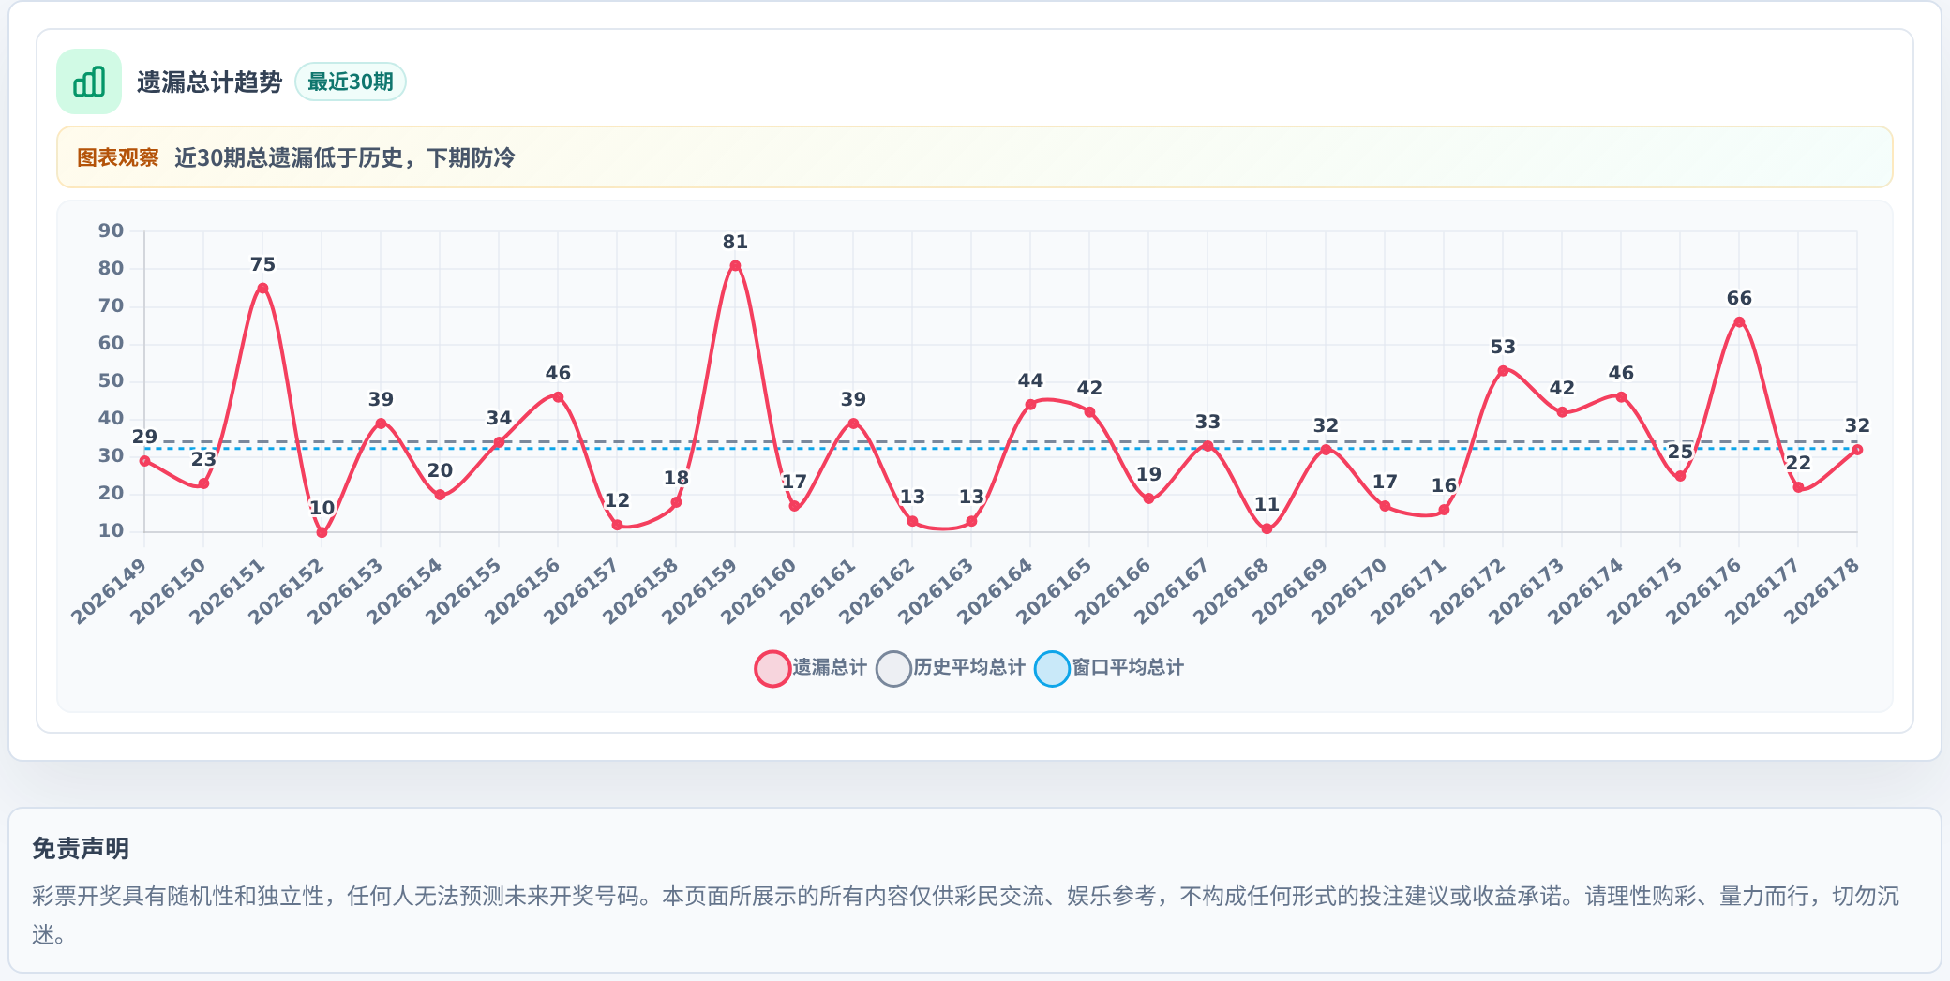Click the pink 遗漏总计 legend circle
The height and width of the screenshot is (981, 1950).
point(772,669)
